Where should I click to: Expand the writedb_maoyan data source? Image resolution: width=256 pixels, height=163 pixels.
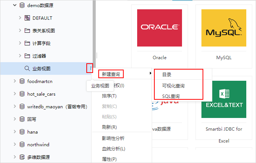click(x=15, y=106)
